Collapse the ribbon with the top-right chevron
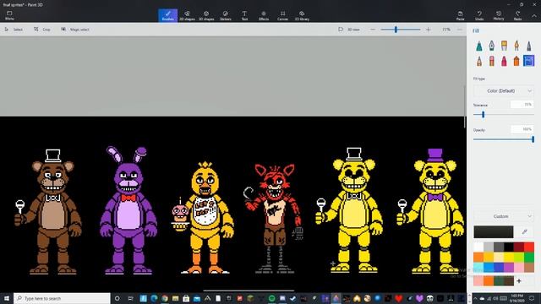Screen dimensions: 541x304 (534, 16)
